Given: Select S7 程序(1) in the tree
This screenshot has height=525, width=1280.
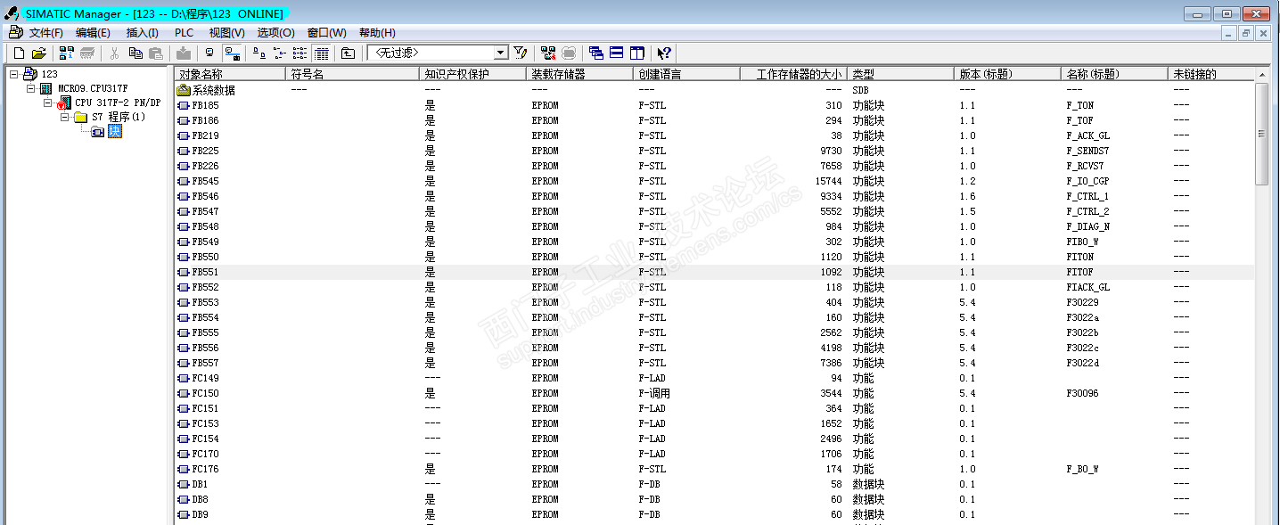Looking at the screenshot, I should (119, 117).
